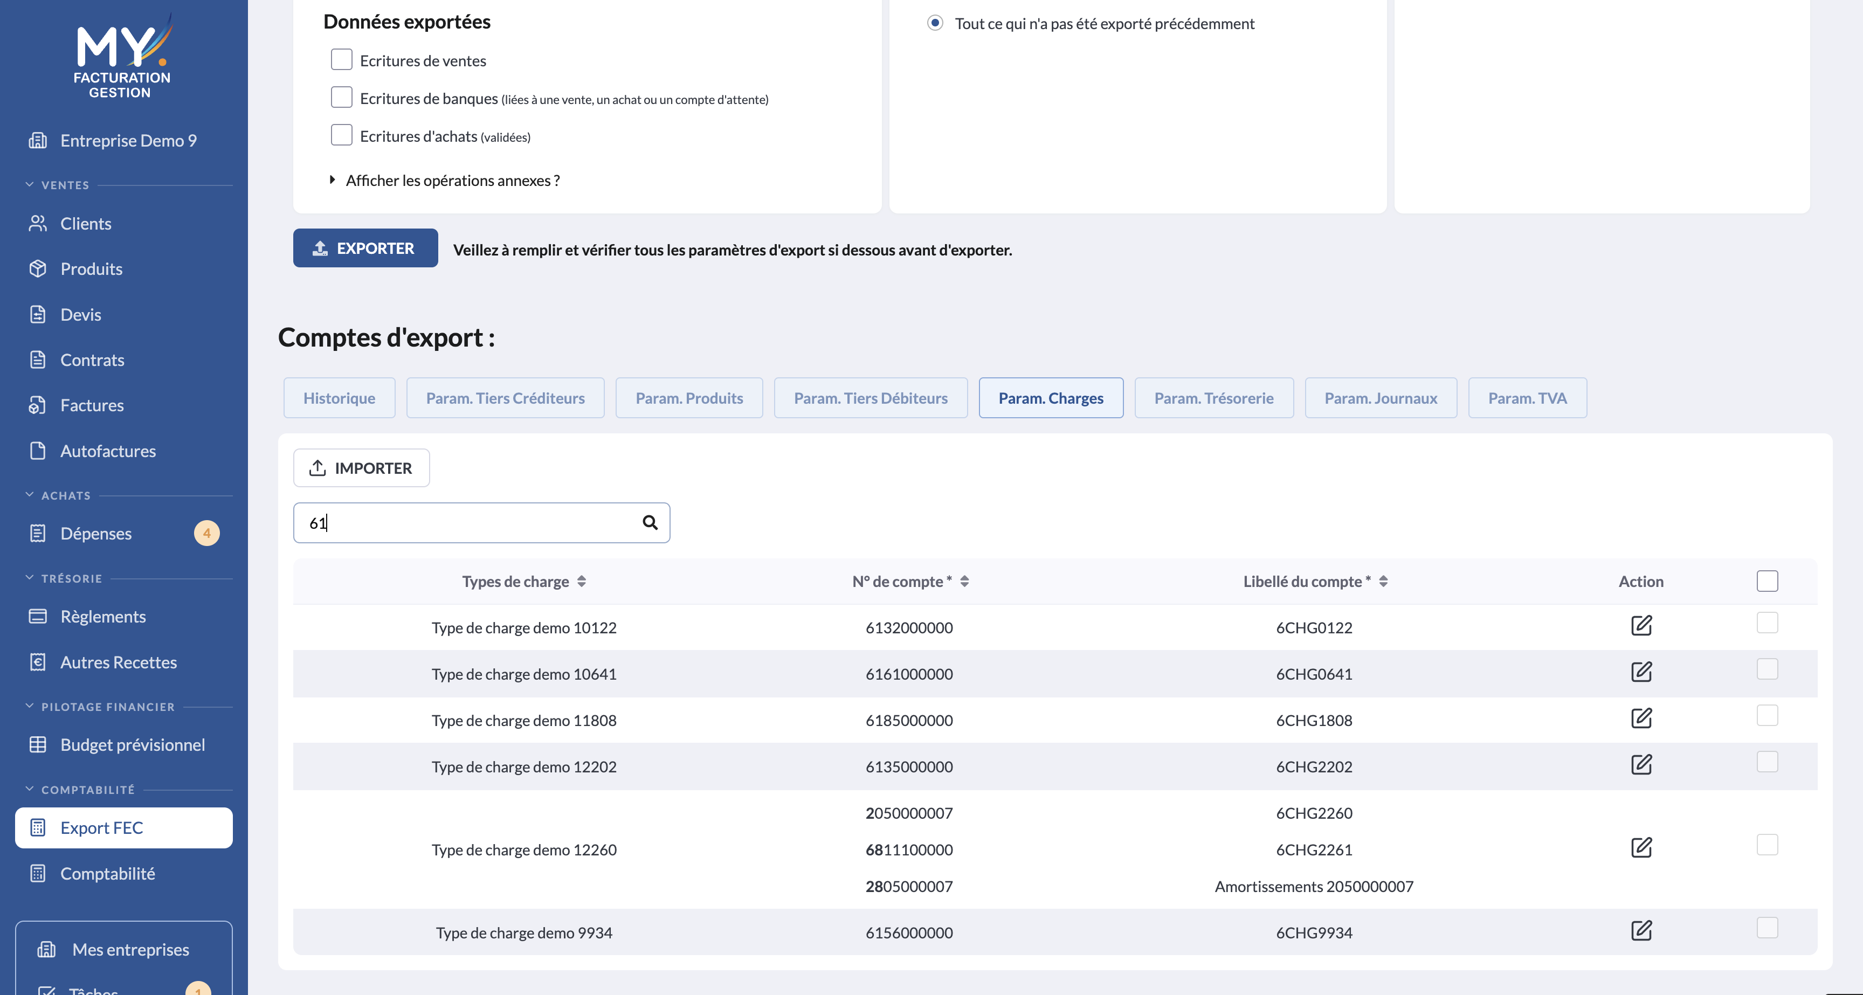
Task: Open Entreprise Demo 9 company entry
Action: tap(128, 141)
